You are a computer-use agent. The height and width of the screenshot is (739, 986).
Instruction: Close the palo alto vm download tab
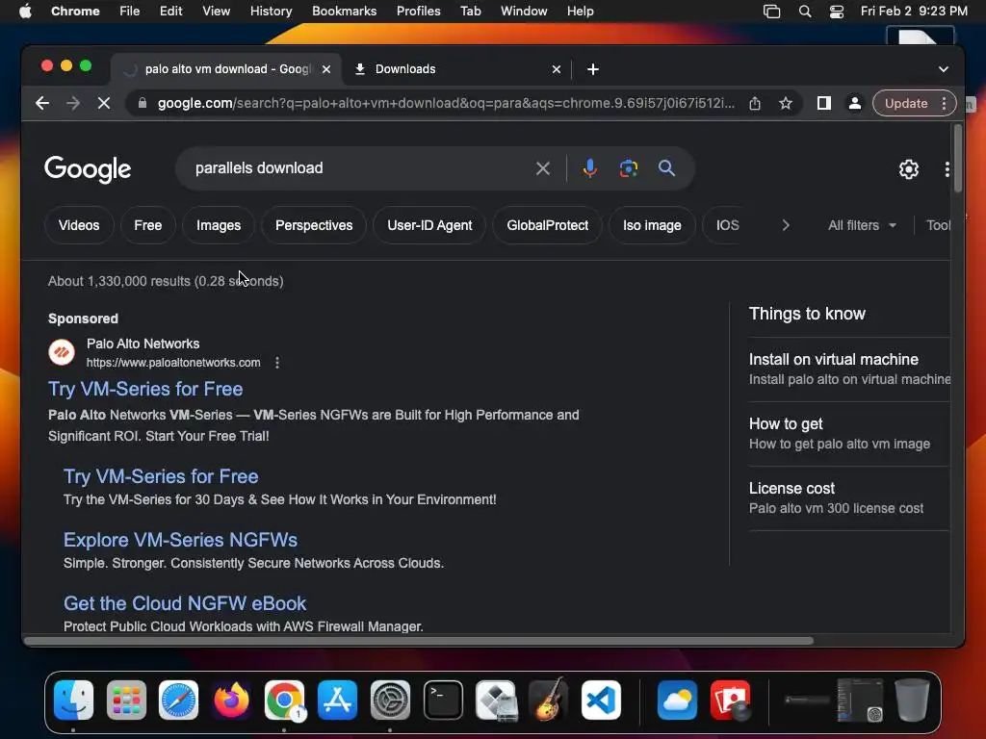(x=326, y=69)
